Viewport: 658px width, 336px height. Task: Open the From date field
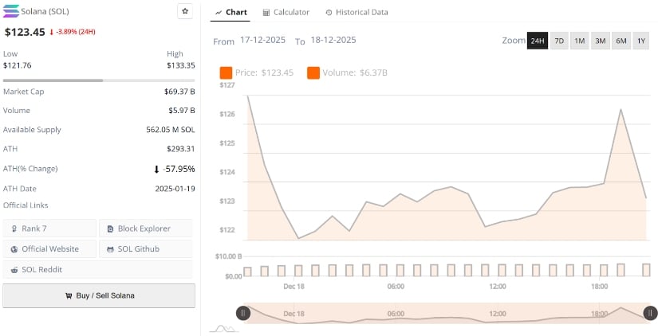pyautogui.click(x=263, y=40)
